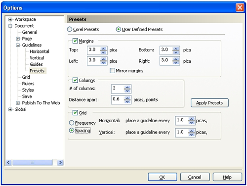Click the Vertical guideline spacing field

182,133
